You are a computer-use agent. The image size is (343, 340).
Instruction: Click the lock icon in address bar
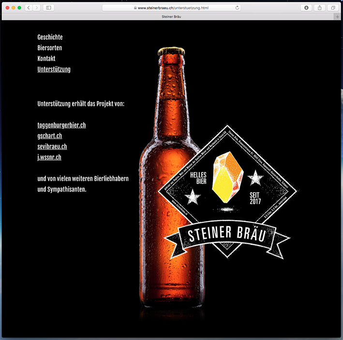[x=135, y=8]
